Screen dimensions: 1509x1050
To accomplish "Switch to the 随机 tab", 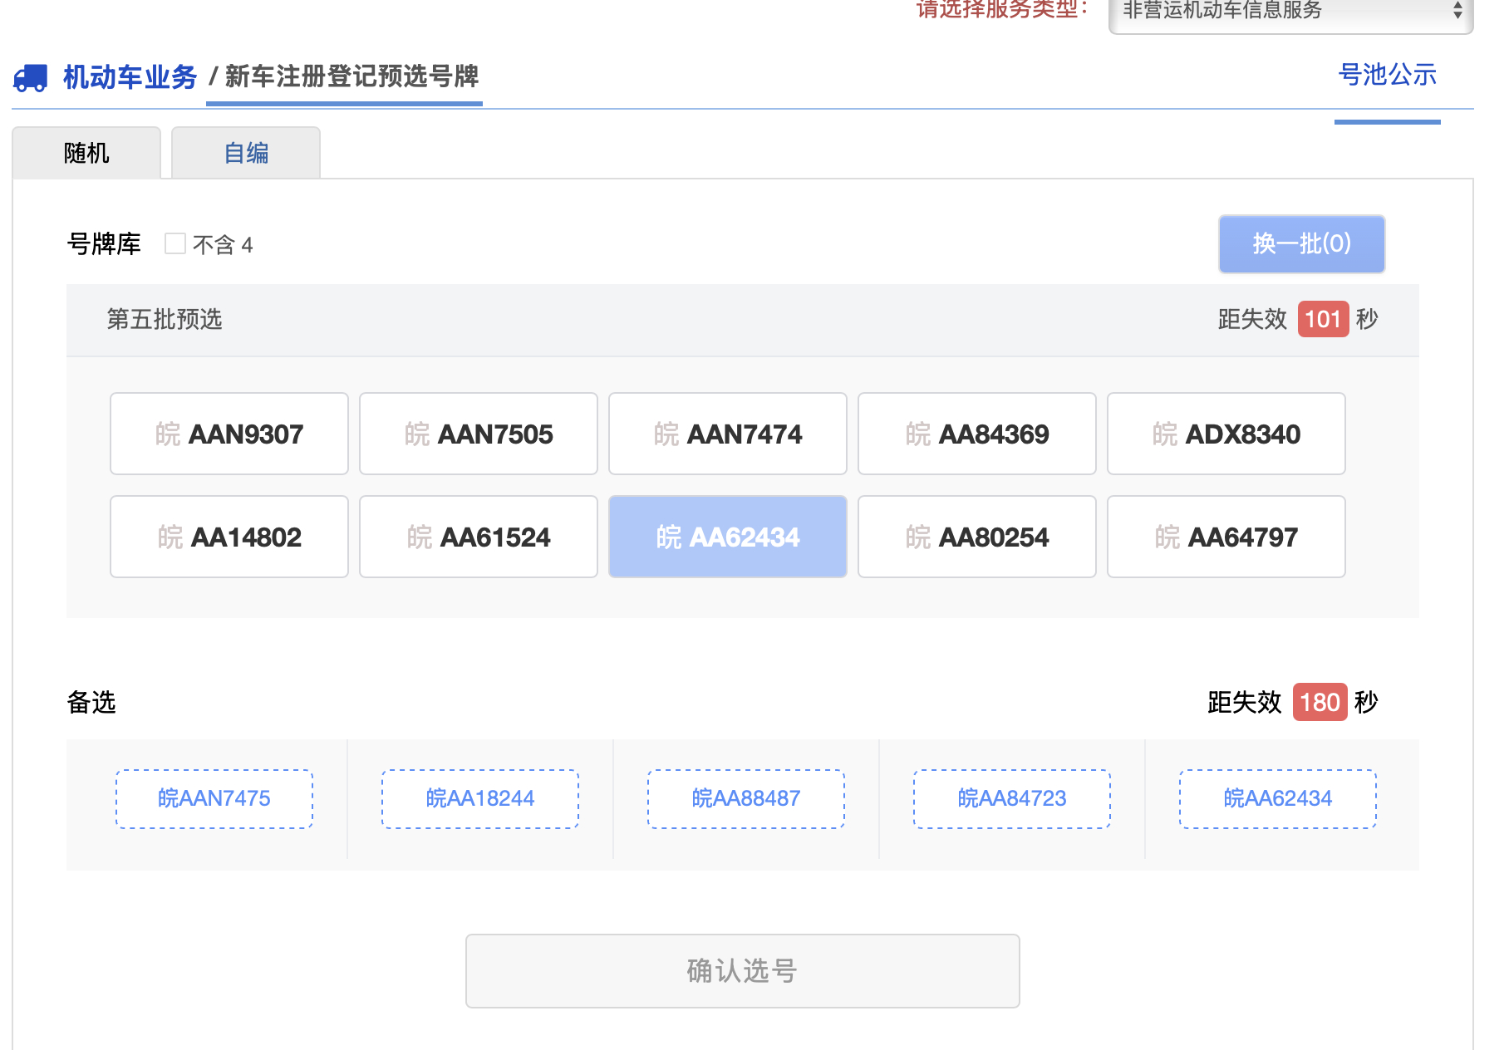I will [86, 153].
